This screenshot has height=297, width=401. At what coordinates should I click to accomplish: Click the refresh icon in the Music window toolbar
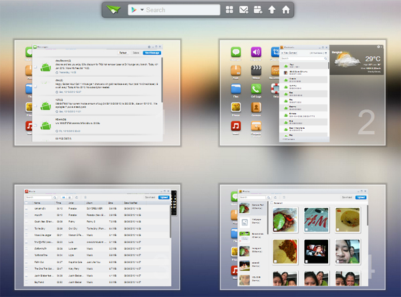click(76, 198)
